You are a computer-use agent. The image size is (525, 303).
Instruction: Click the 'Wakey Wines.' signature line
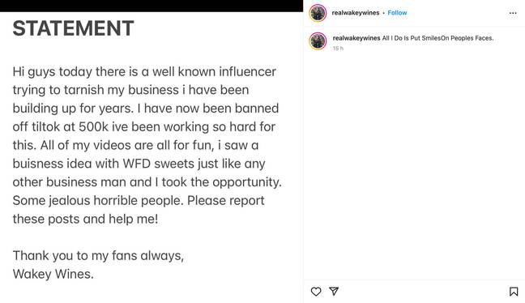pyautogui.click(x=53, y=274)
